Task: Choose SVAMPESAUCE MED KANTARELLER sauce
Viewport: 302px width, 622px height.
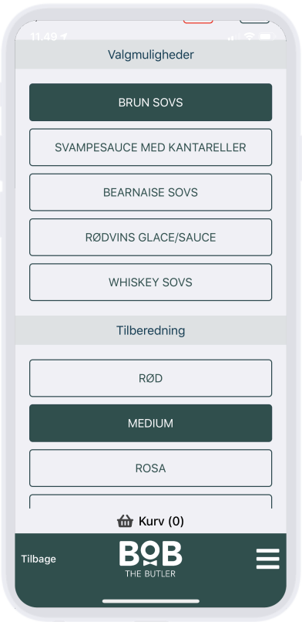Action: coord(150,147)
